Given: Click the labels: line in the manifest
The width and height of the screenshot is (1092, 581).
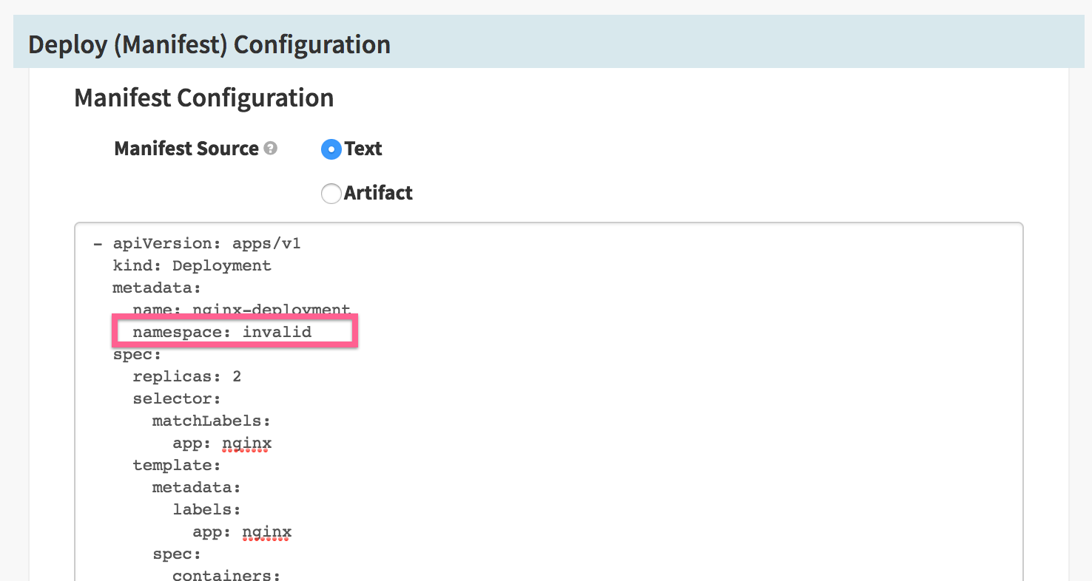Looking at the screenshot, I should [206, 510].
